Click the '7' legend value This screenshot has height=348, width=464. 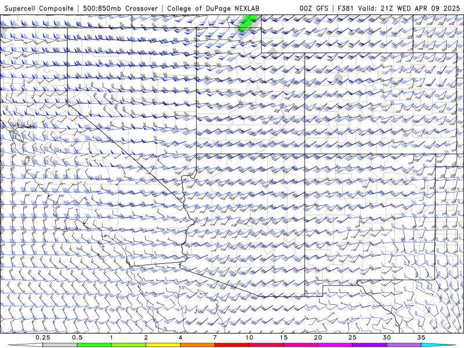point(215,338)
